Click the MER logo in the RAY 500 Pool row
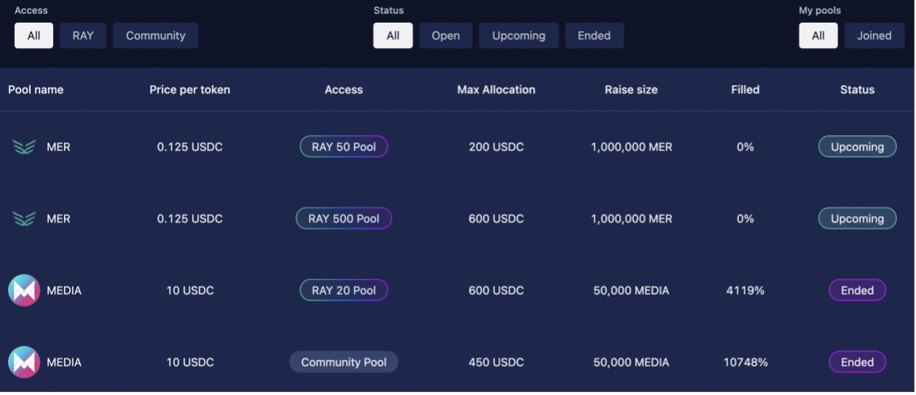This screenshot has width=916, height=395. tap(24, 219)
